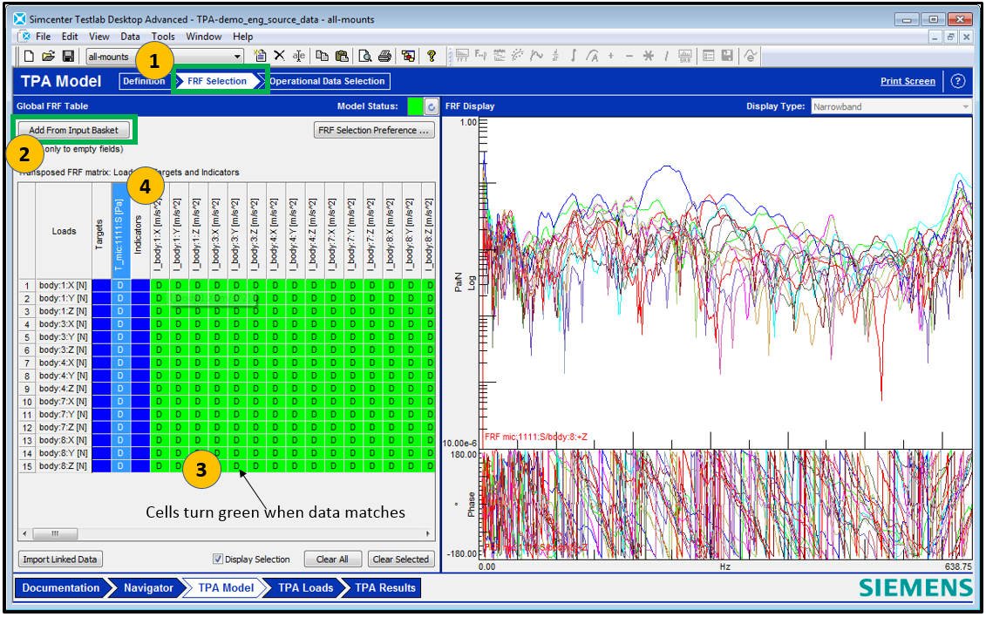Click the Model Status refresh icon
Viewport: 986px width, 617px height.
[x=432, y=107]
